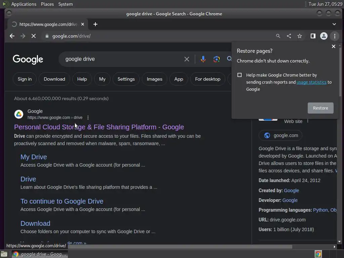Image resolution: width=344 pixels, height=258 pixels.
Task: Click the browser forward arrow
Action: click(23, 36)
